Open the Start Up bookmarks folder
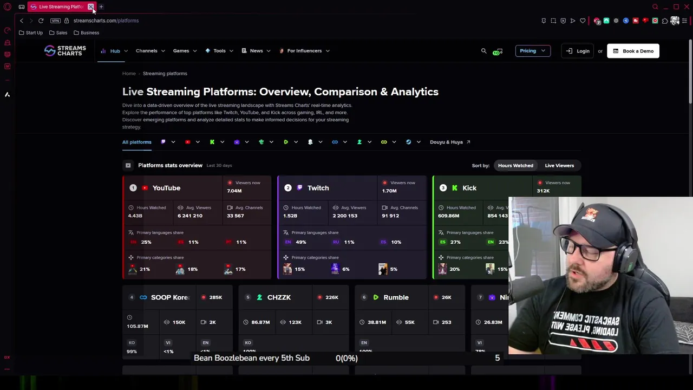 click(30, 32)
